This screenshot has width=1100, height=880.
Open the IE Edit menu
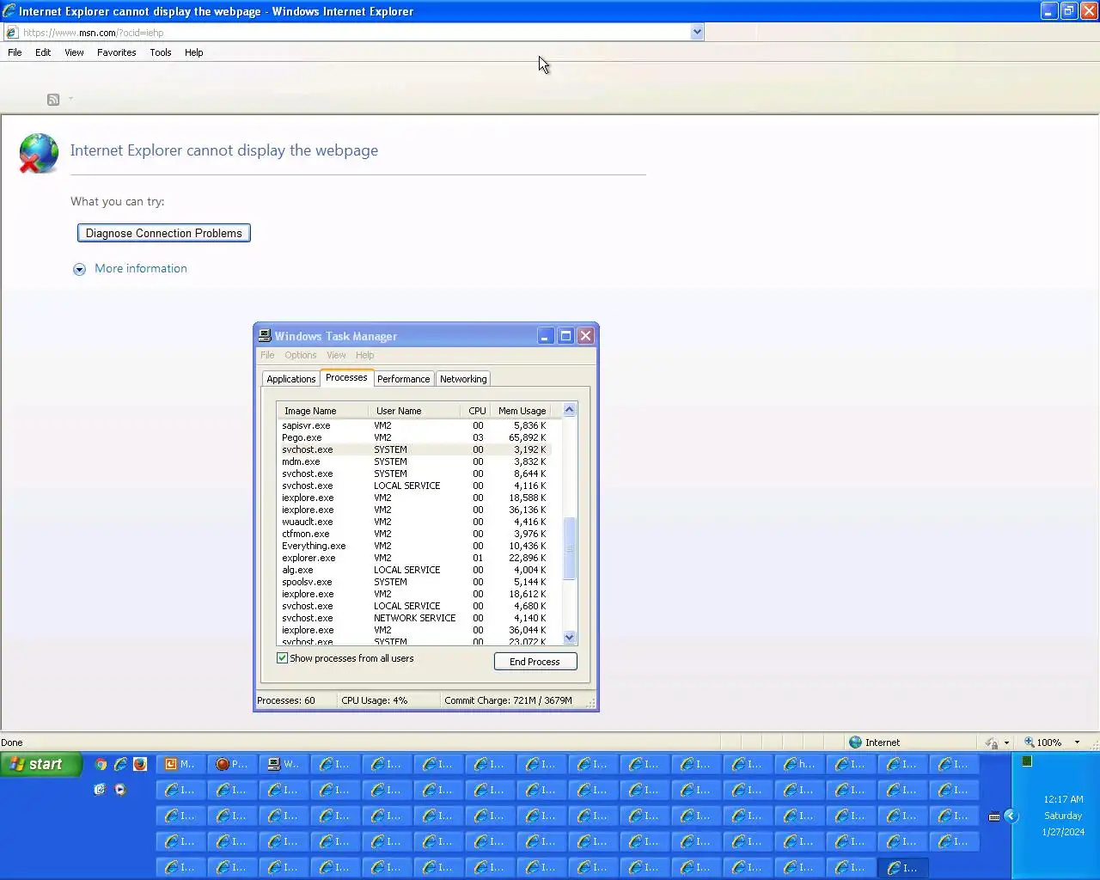pyautogui.click(x=43, y=52)
